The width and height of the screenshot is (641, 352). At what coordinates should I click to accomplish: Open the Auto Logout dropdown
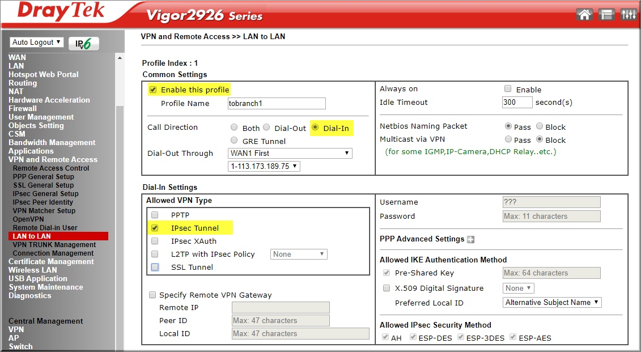[37, 42]
